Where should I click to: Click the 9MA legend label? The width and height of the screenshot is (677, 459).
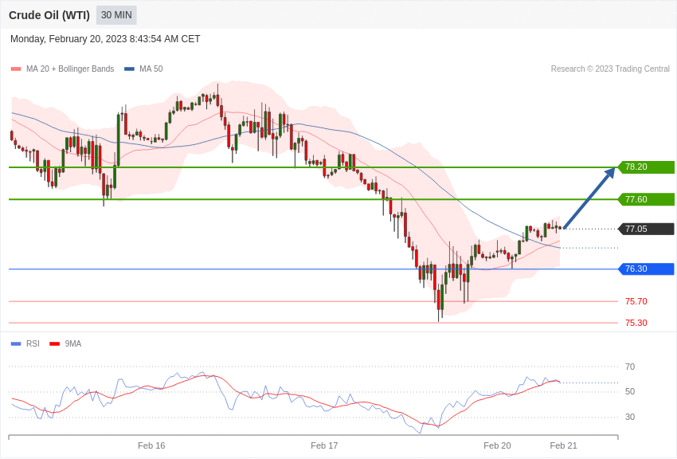pyautogui.click(x=73, y=343)
